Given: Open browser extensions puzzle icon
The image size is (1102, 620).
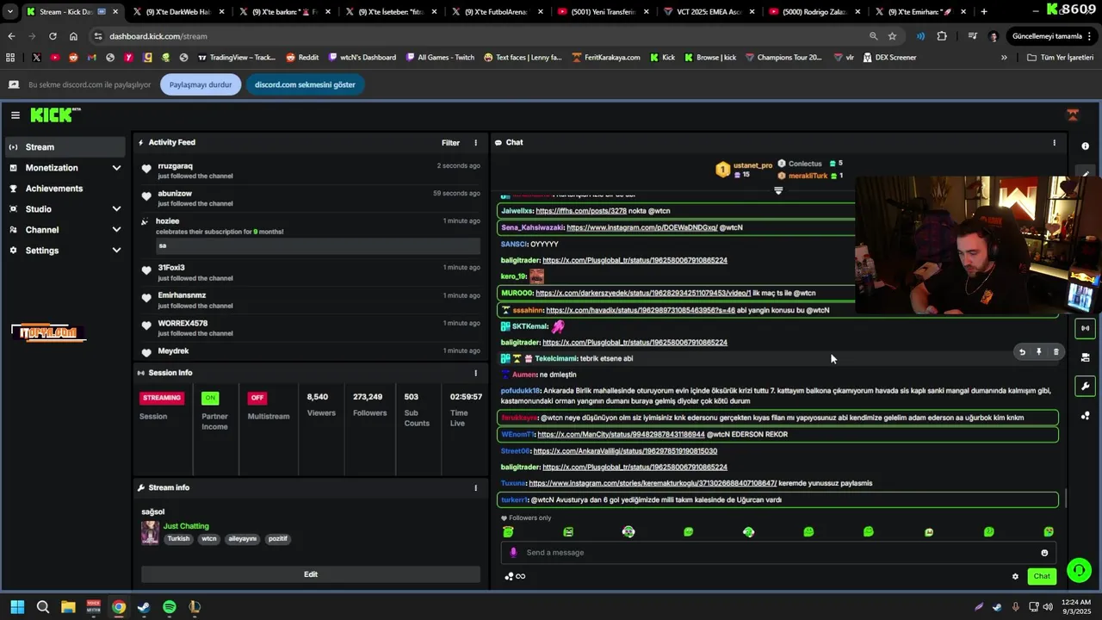Looking at the screenshot, I should 941,36.
